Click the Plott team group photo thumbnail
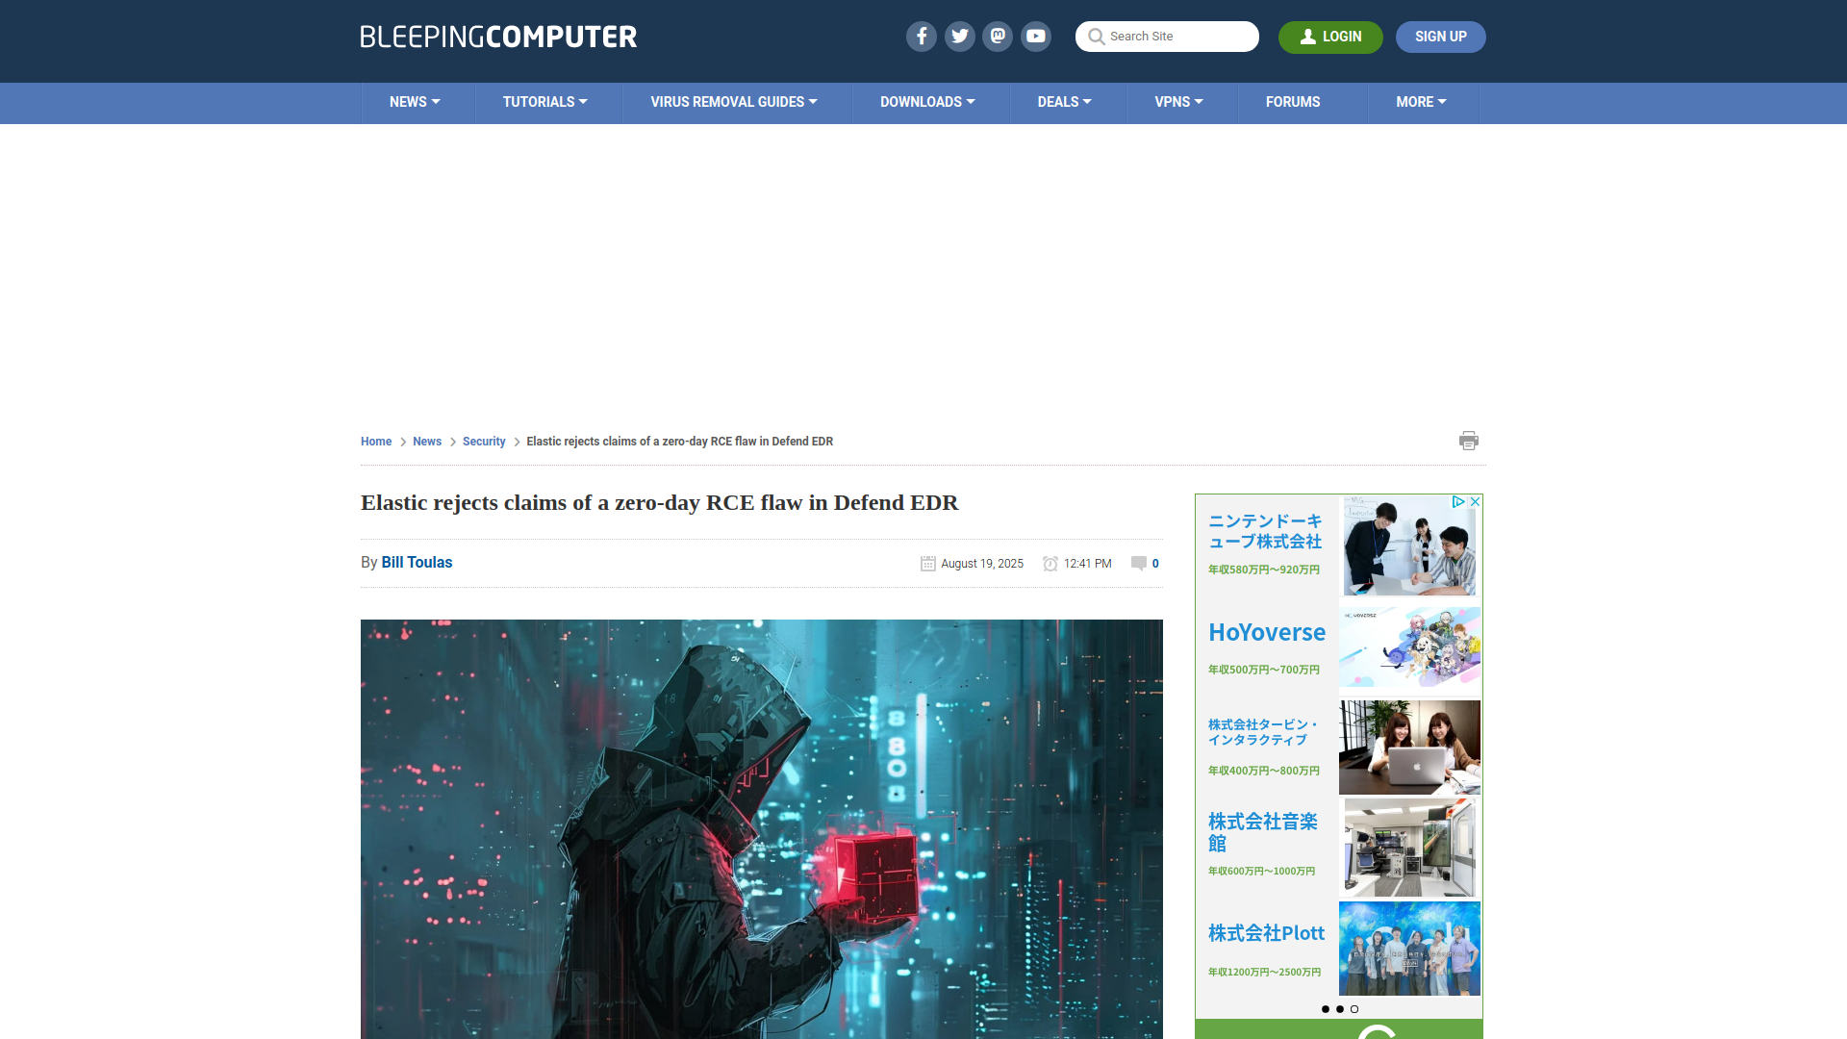 (x=1409, y=949)
